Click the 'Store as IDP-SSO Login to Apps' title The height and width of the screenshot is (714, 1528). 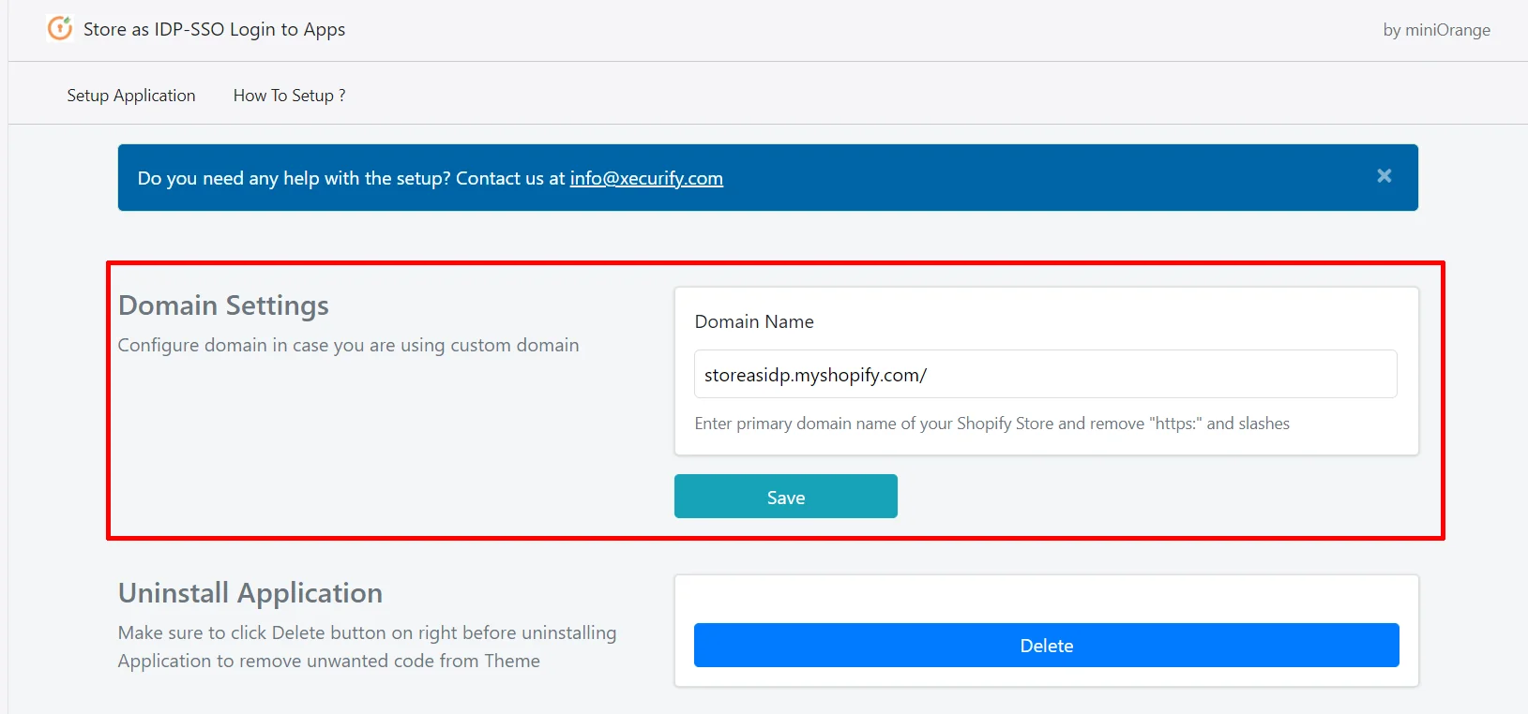[214, 29]
